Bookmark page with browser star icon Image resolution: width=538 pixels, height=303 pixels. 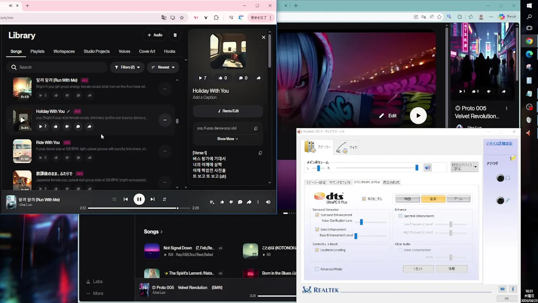pos(182,18)
